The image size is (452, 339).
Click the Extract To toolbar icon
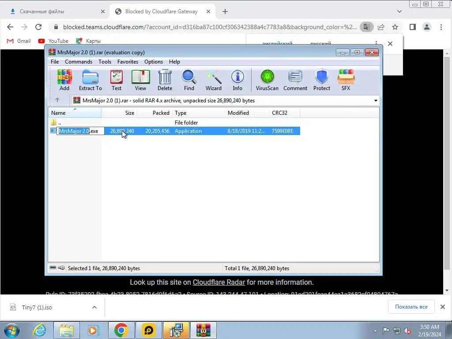tap(90, 80)
